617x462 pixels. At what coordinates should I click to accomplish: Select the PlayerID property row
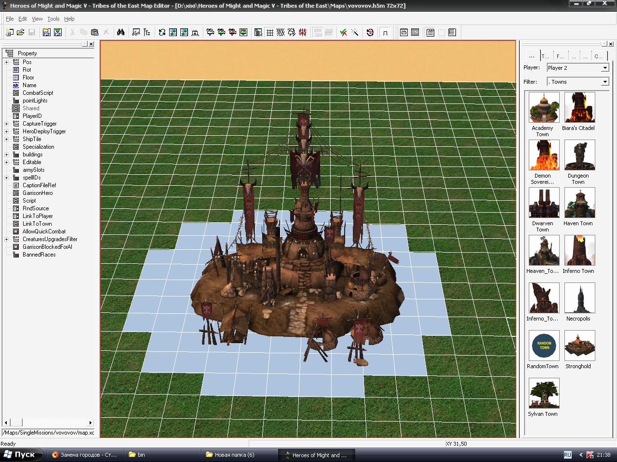pos(32,116)
